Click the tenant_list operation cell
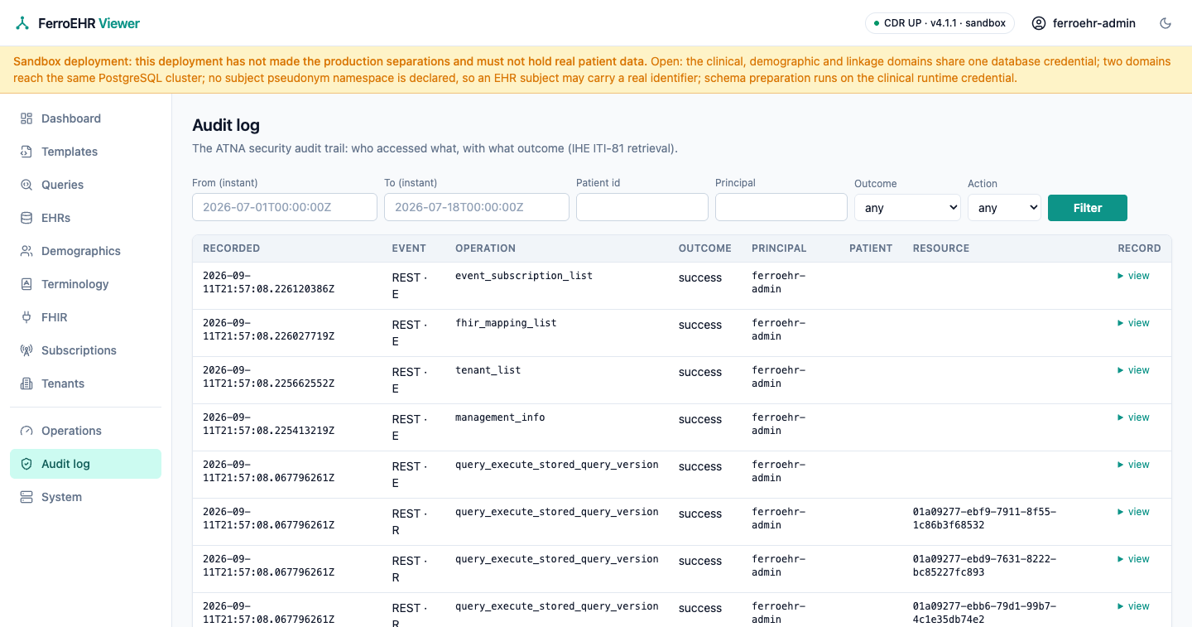 coord(488,370)
